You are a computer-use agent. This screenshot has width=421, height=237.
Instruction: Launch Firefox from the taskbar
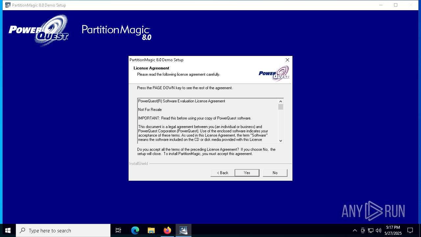(x=167, y=230)
